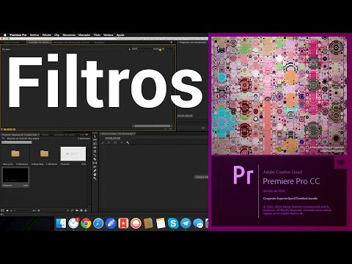The image size is (352, 264).
Task: Open the Archivo menu
Action: (x=34, y=35)
